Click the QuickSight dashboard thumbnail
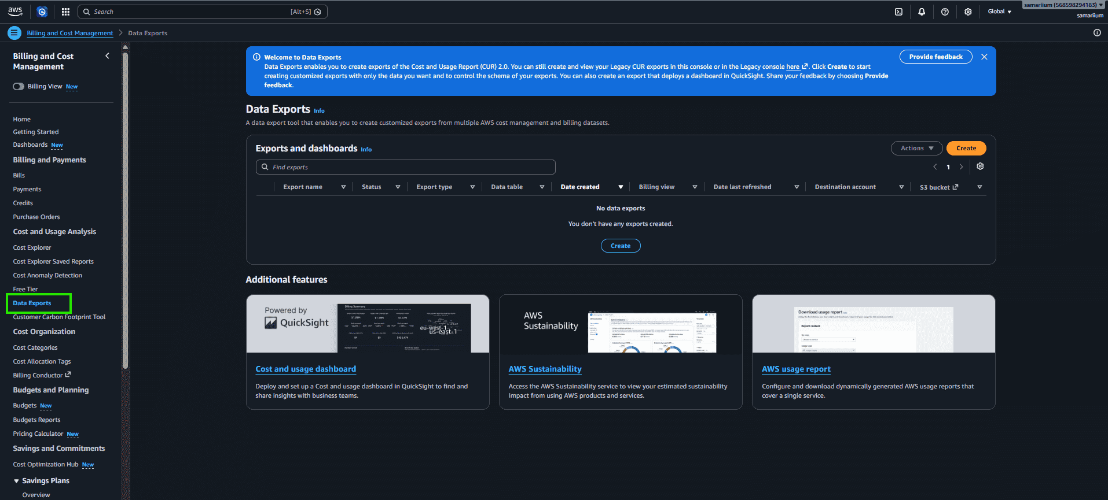 pos(368,324)
